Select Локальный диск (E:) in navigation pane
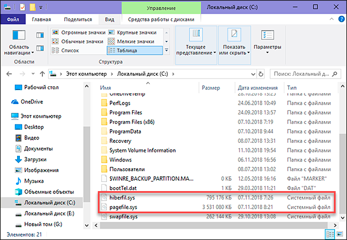This screenshot has height=240, width=347. 44,213
